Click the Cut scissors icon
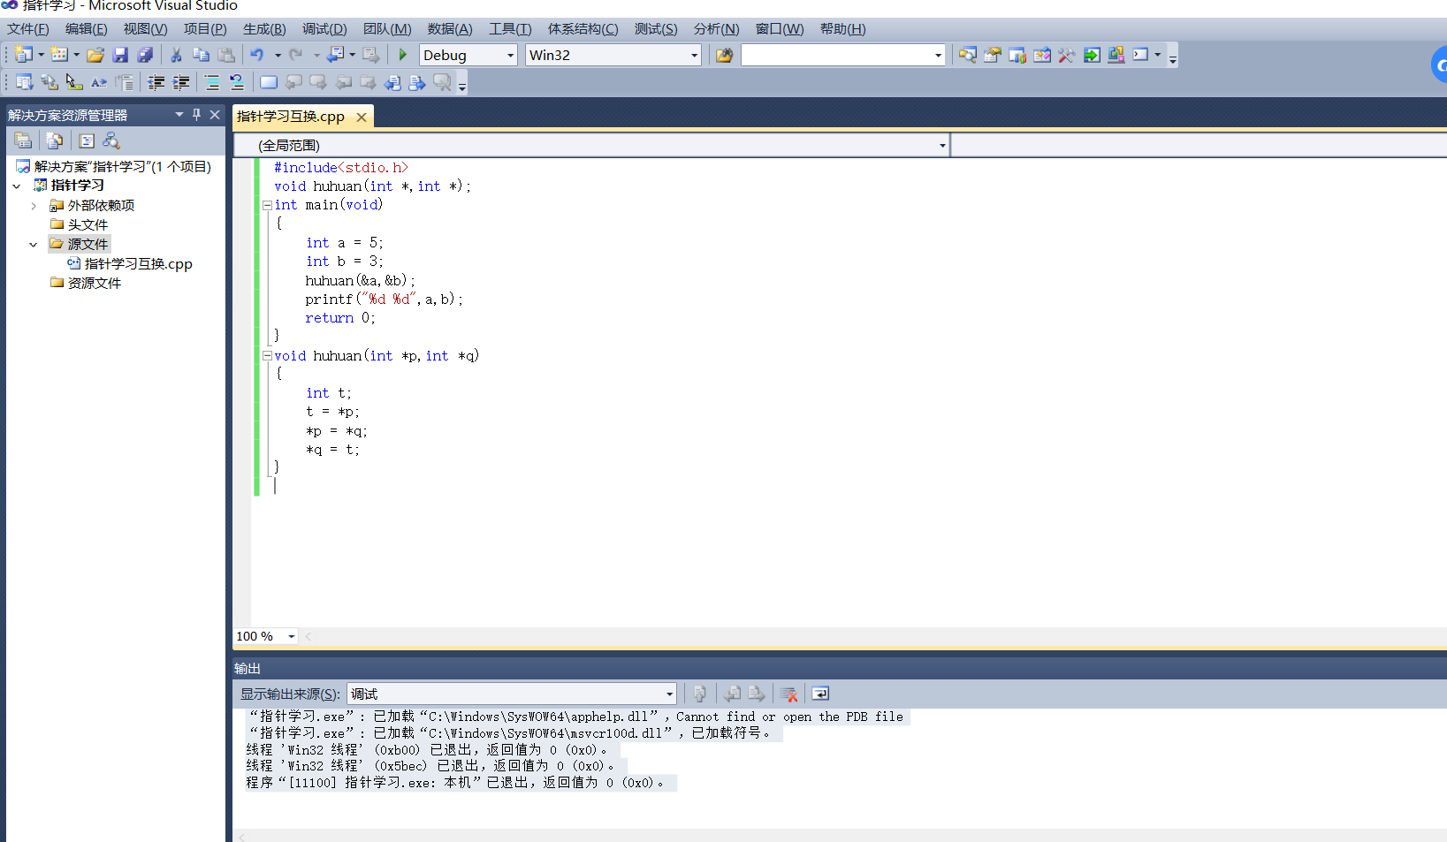Screen dimensions: 1447x842 tap(176, 55)
